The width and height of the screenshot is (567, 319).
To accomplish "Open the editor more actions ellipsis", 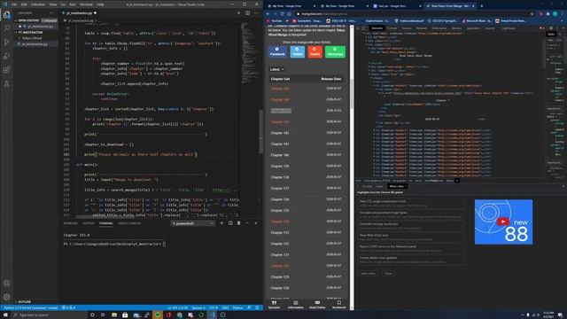I will 256,13.
